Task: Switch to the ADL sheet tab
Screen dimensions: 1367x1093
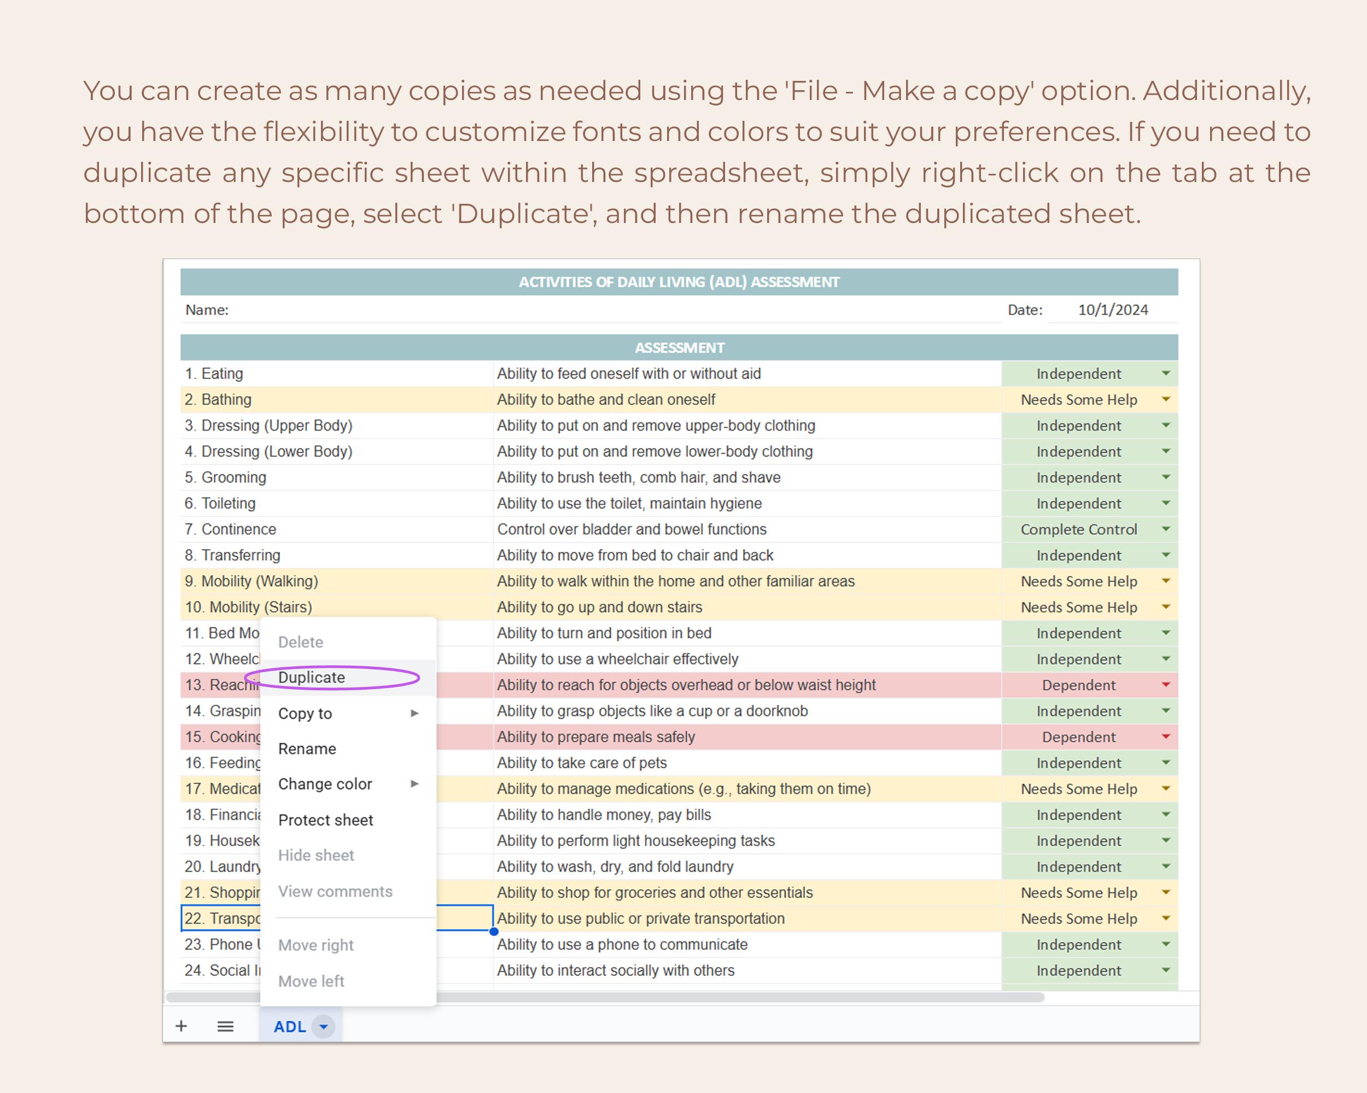Action: pos(290,1026)
